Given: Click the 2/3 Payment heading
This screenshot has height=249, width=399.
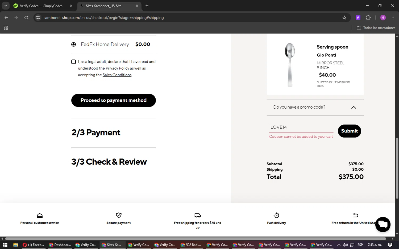Looking at the screenshot, I should pos(96,132).
